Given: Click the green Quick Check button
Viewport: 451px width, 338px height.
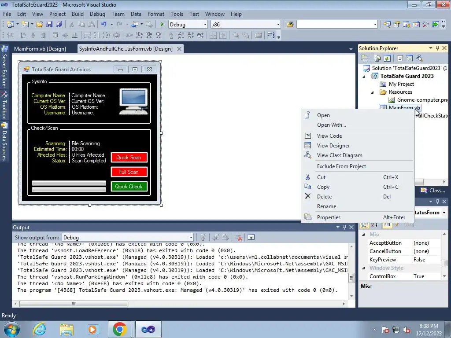Looking at the screenshot, I should [x=129, y=187].
